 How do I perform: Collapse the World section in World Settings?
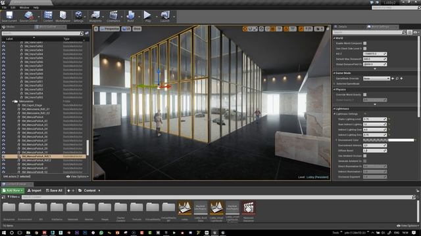point(335,38)
